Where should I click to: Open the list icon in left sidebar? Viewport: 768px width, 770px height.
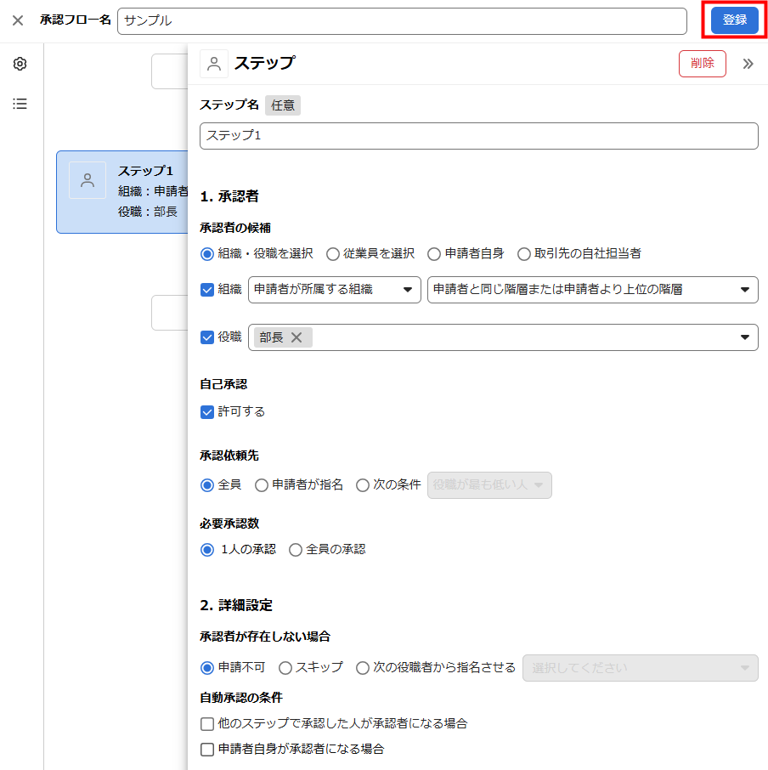20,104
